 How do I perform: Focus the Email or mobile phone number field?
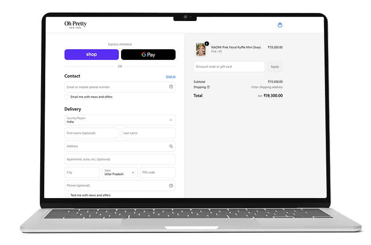coord(120,87)
